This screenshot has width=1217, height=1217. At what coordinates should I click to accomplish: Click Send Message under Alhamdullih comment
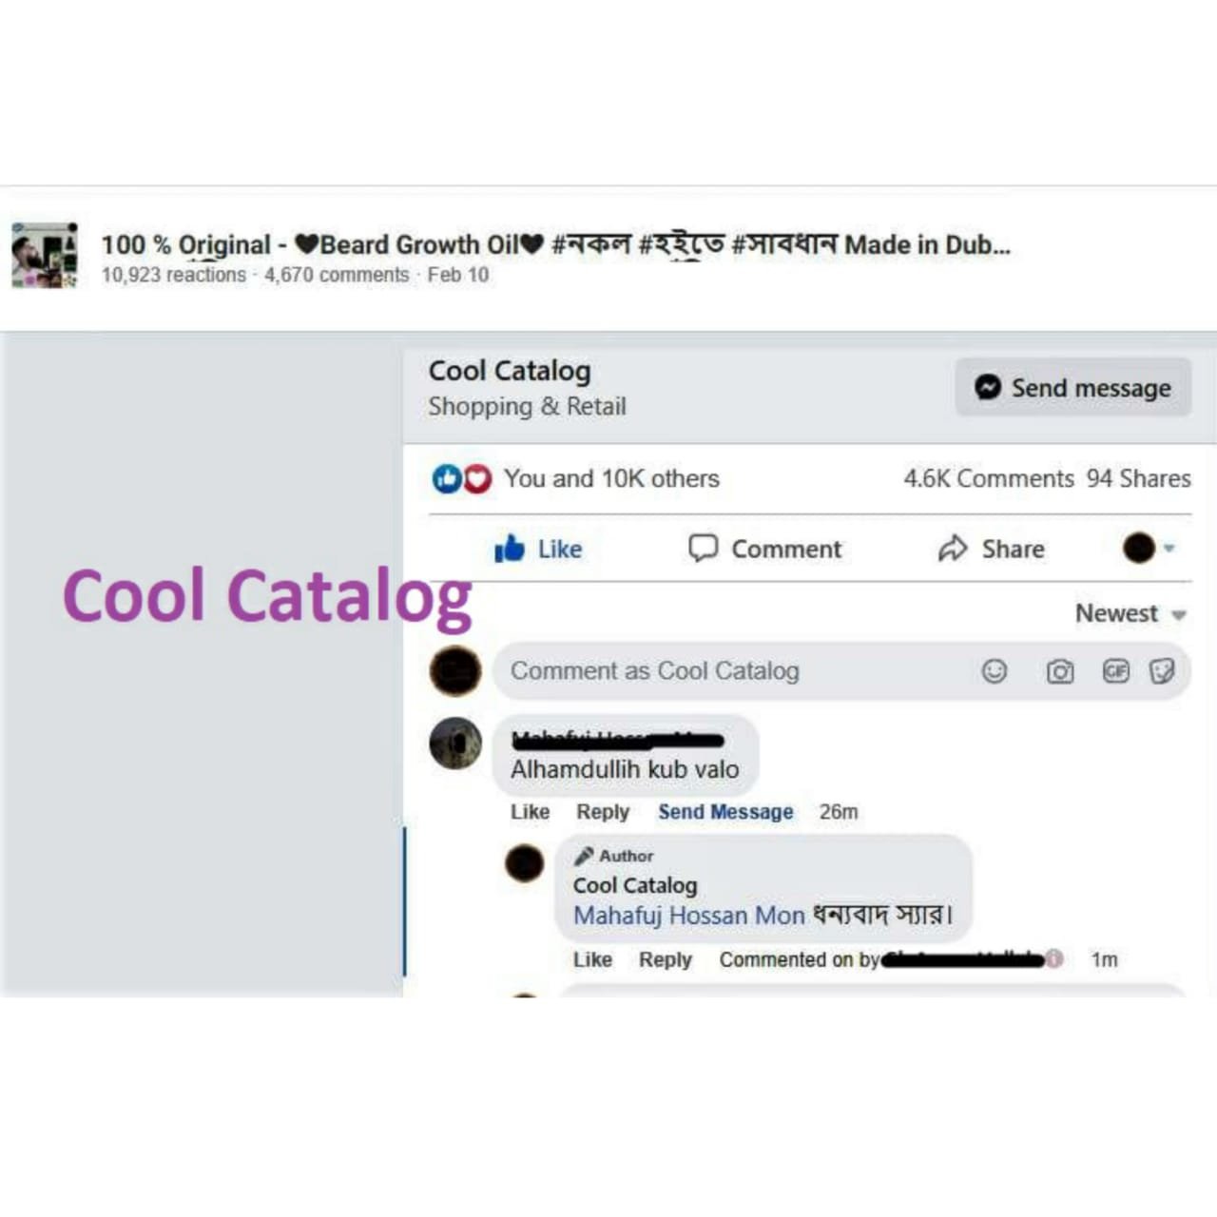725,812
